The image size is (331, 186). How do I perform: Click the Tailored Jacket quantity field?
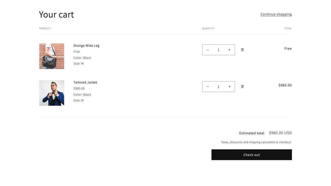tap(219, 87)
